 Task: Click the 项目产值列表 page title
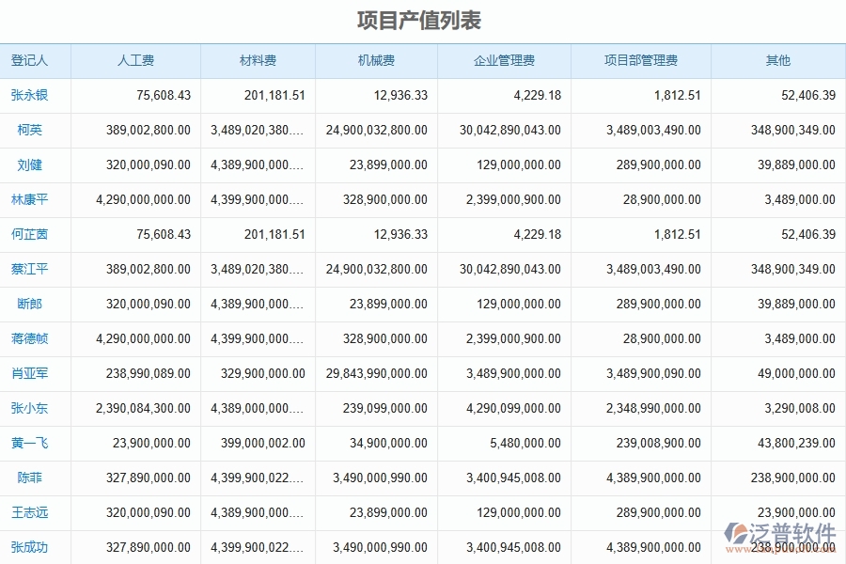pos(422,19)
